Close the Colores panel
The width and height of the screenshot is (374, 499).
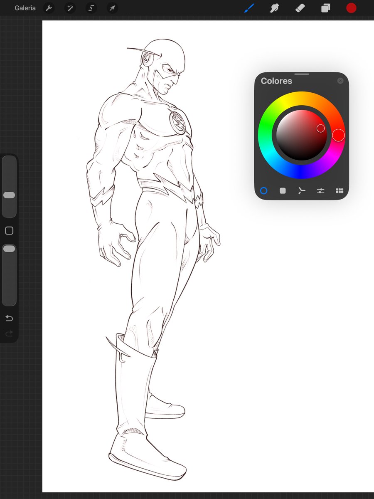[340, 81]
